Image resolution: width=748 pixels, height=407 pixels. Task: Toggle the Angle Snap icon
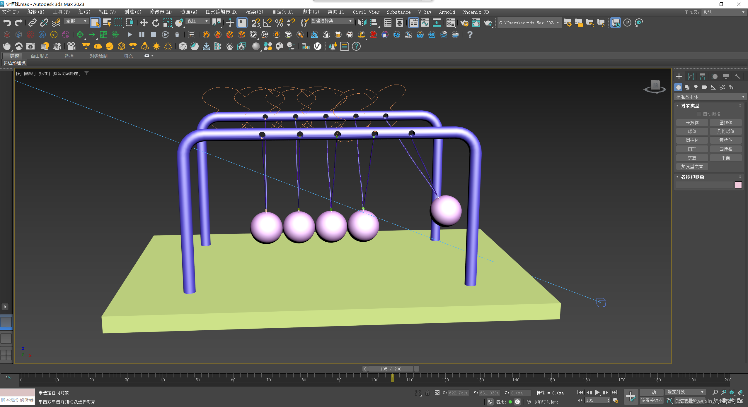click(267, 23)
